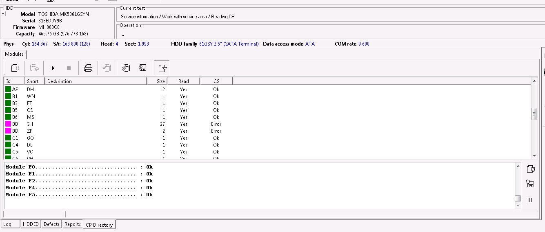Switch to the Defects tab
Screen dimensions: 545x232
coord(51,224)
